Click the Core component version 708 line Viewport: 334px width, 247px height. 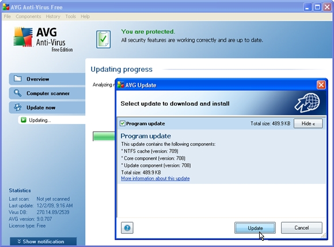[153, 159]
